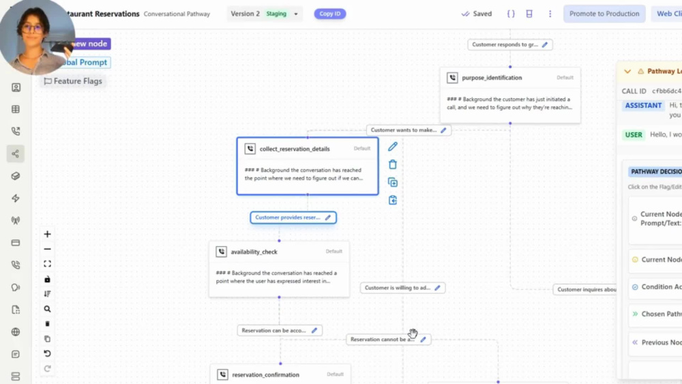Image resolution: width=682 pixels, height=384 pixels.
Task: Click the 'Customer inquires abou...' edge label
Action: (x=585, y=290)
